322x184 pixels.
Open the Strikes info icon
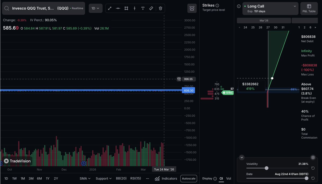click(217, 6)
